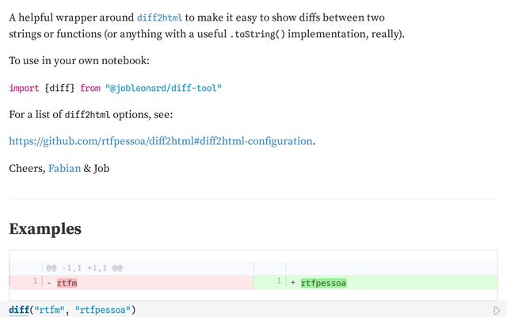Click into the diff("rtfm", "rtfpessoa") code cell
Image resolution: width=507 pixels, height=317 pixels.
point(238,309)
